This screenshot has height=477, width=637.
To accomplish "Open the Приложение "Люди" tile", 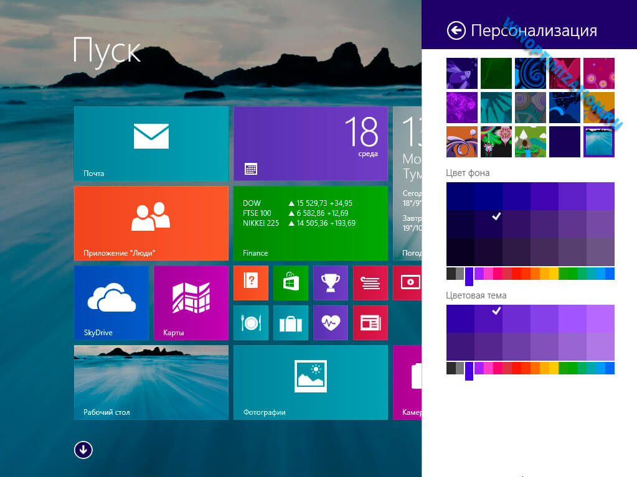I will [x=151, y=223].
